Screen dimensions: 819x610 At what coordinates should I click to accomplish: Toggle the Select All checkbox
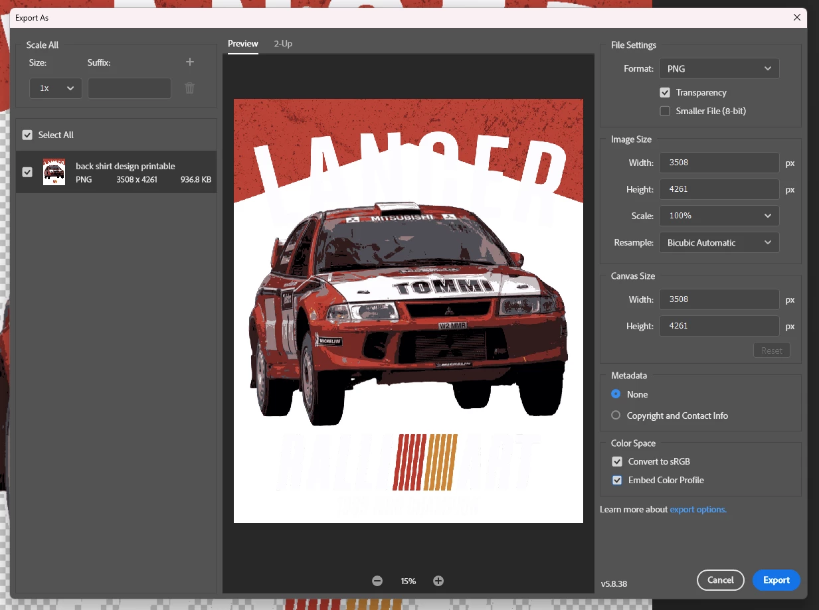pyautogui.click(x=27, y=135)
